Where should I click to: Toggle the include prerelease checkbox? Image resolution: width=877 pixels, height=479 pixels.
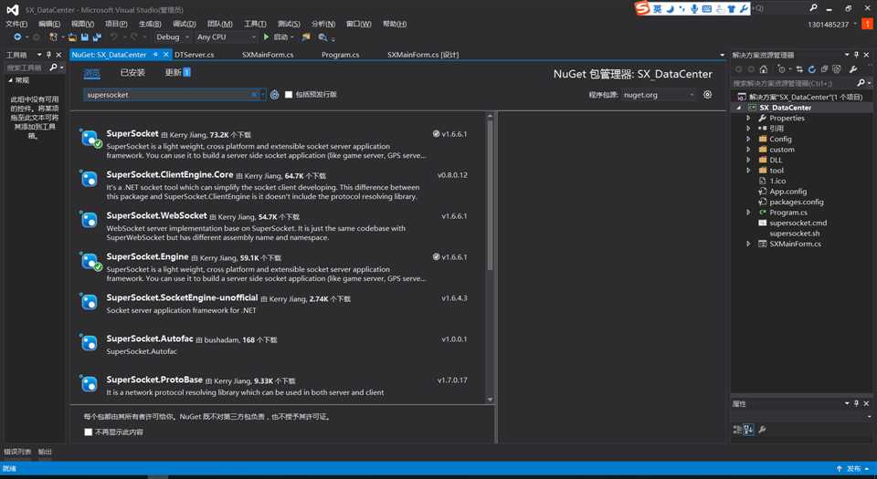[289, 94]
